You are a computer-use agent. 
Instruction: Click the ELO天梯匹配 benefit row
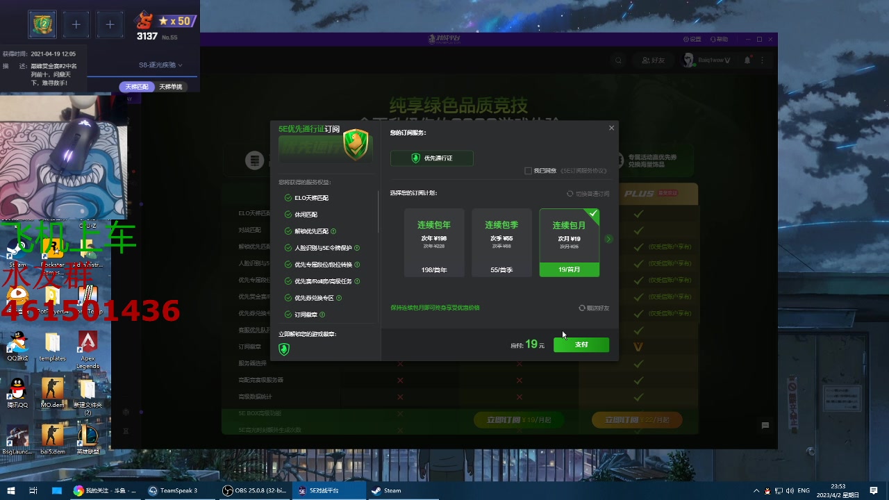tap(306, 198)
